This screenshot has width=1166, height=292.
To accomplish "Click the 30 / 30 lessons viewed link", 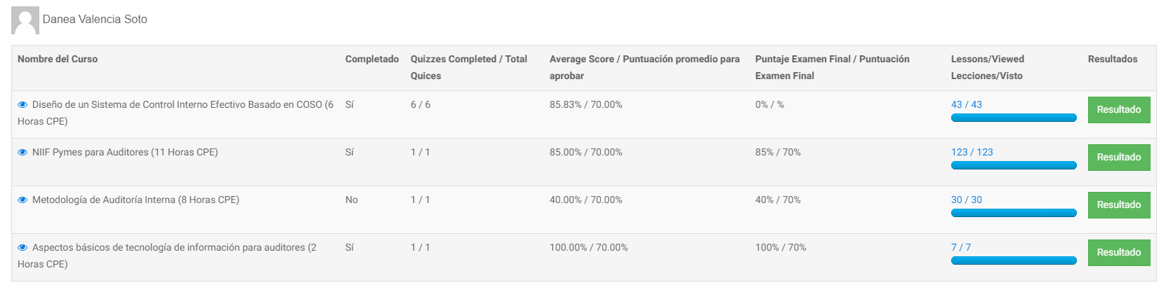I will click(966, 200).
